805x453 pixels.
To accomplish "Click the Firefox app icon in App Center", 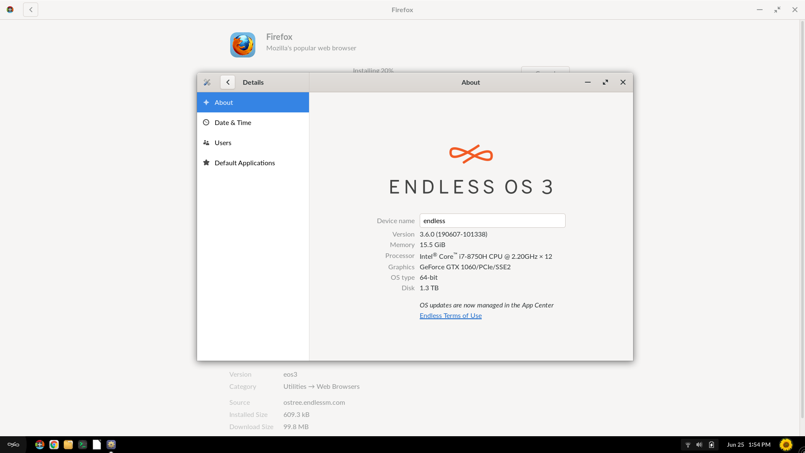I will pyautogui.click(x=242, y=45).
